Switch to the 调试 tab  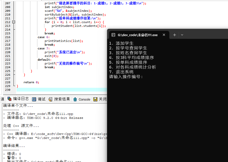click(x=39, y=99)
